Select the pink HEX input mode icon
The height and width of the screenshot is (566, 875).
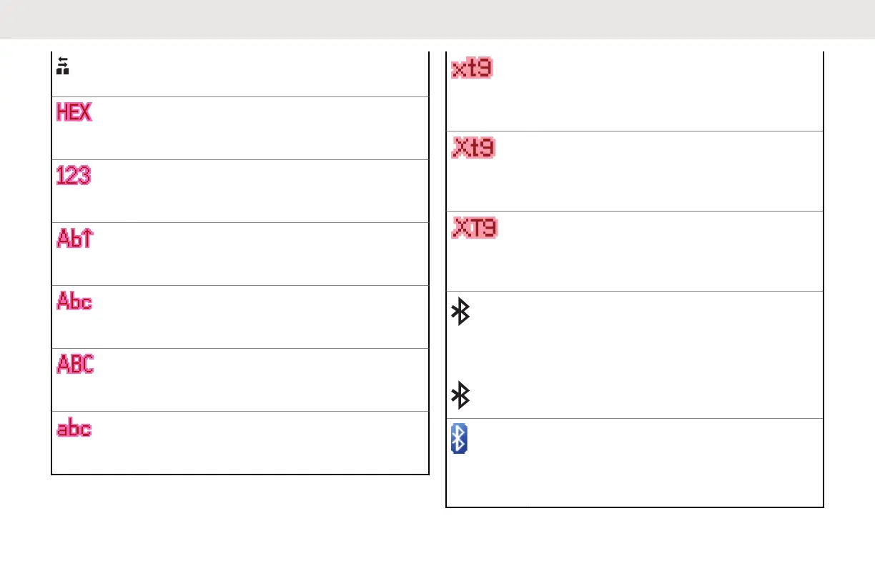point(74,112)
